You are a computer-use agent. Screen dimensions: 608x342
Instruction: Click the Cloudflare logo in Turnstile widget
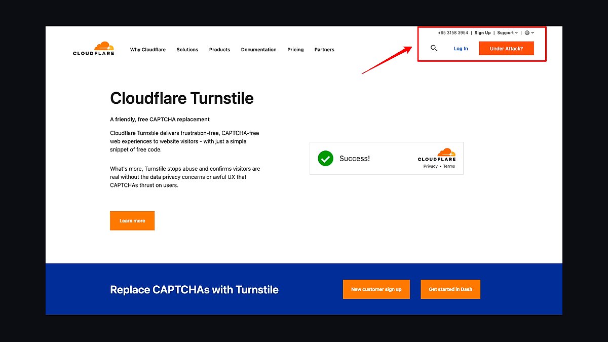coord(437,155)
